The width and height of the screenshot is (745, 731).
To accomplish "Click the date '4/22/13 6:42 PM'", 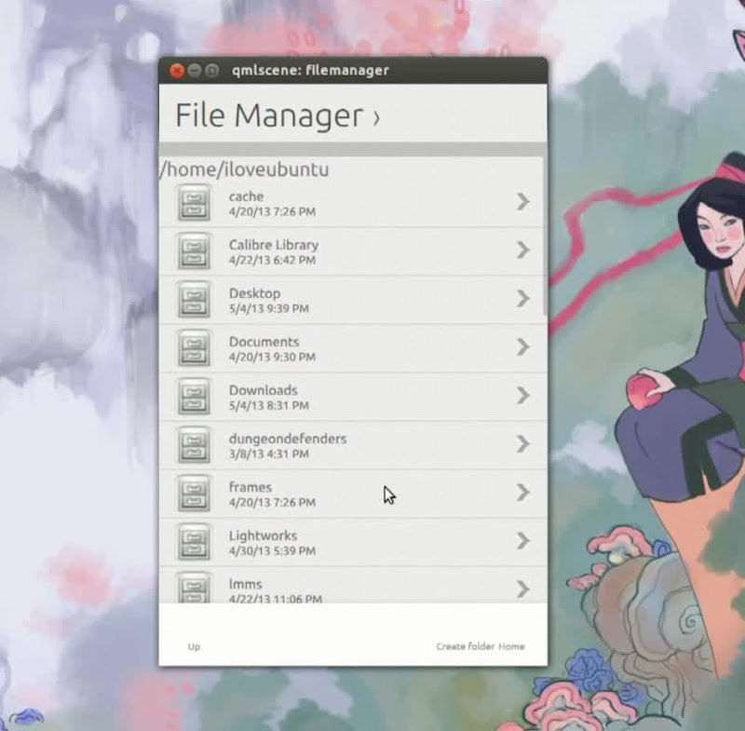I will (x=272, y=261).
